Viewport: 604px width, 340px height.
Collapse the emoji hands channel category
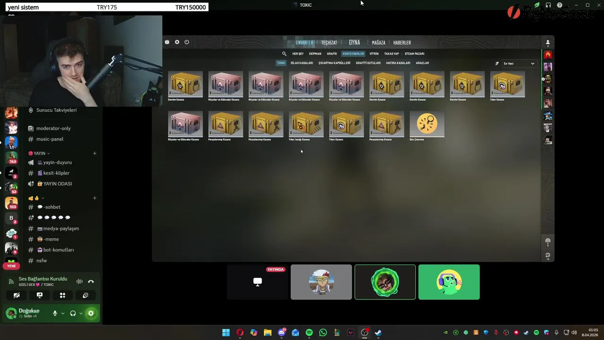pos(36,198)
